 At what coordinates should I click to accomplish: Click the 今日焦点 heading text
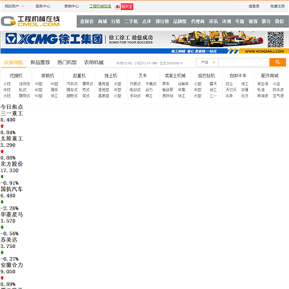coord(12,107)
